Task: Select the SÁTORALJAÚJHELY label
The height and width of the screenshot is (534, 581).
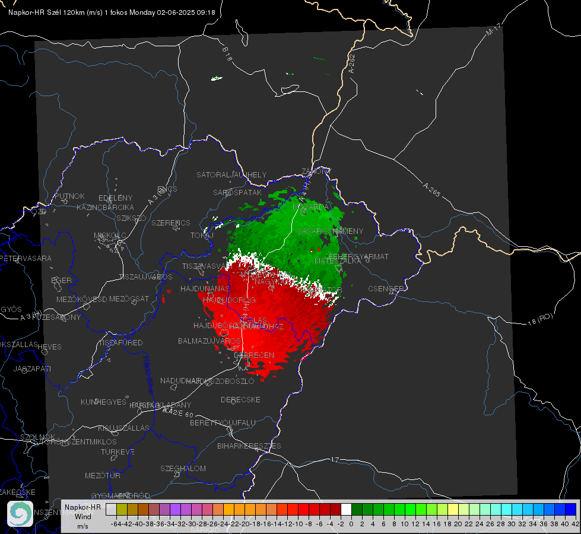Action: 231,174
